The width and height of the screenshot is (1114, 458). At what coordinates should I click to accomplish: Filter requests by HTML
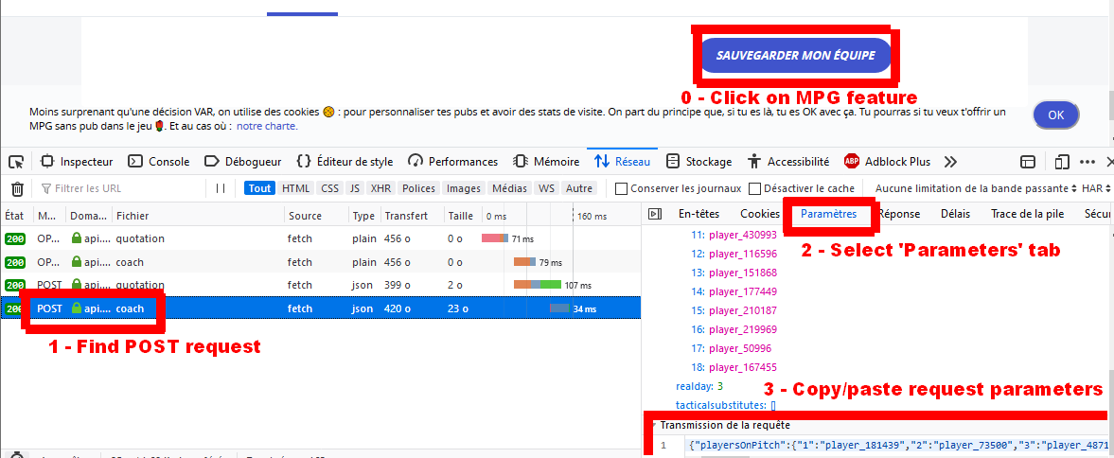[295, 189]
